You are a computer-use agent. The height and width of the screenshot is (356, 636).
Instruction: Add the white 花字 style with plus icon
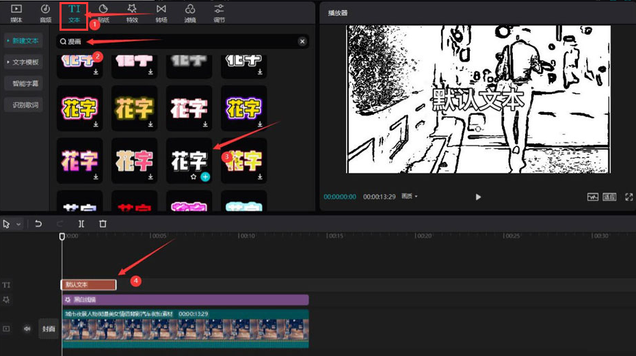tap(205, 177)
